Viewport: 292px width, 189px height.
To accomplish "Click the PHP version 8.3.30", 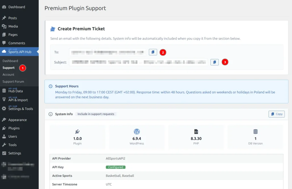I will click(196, 139).
